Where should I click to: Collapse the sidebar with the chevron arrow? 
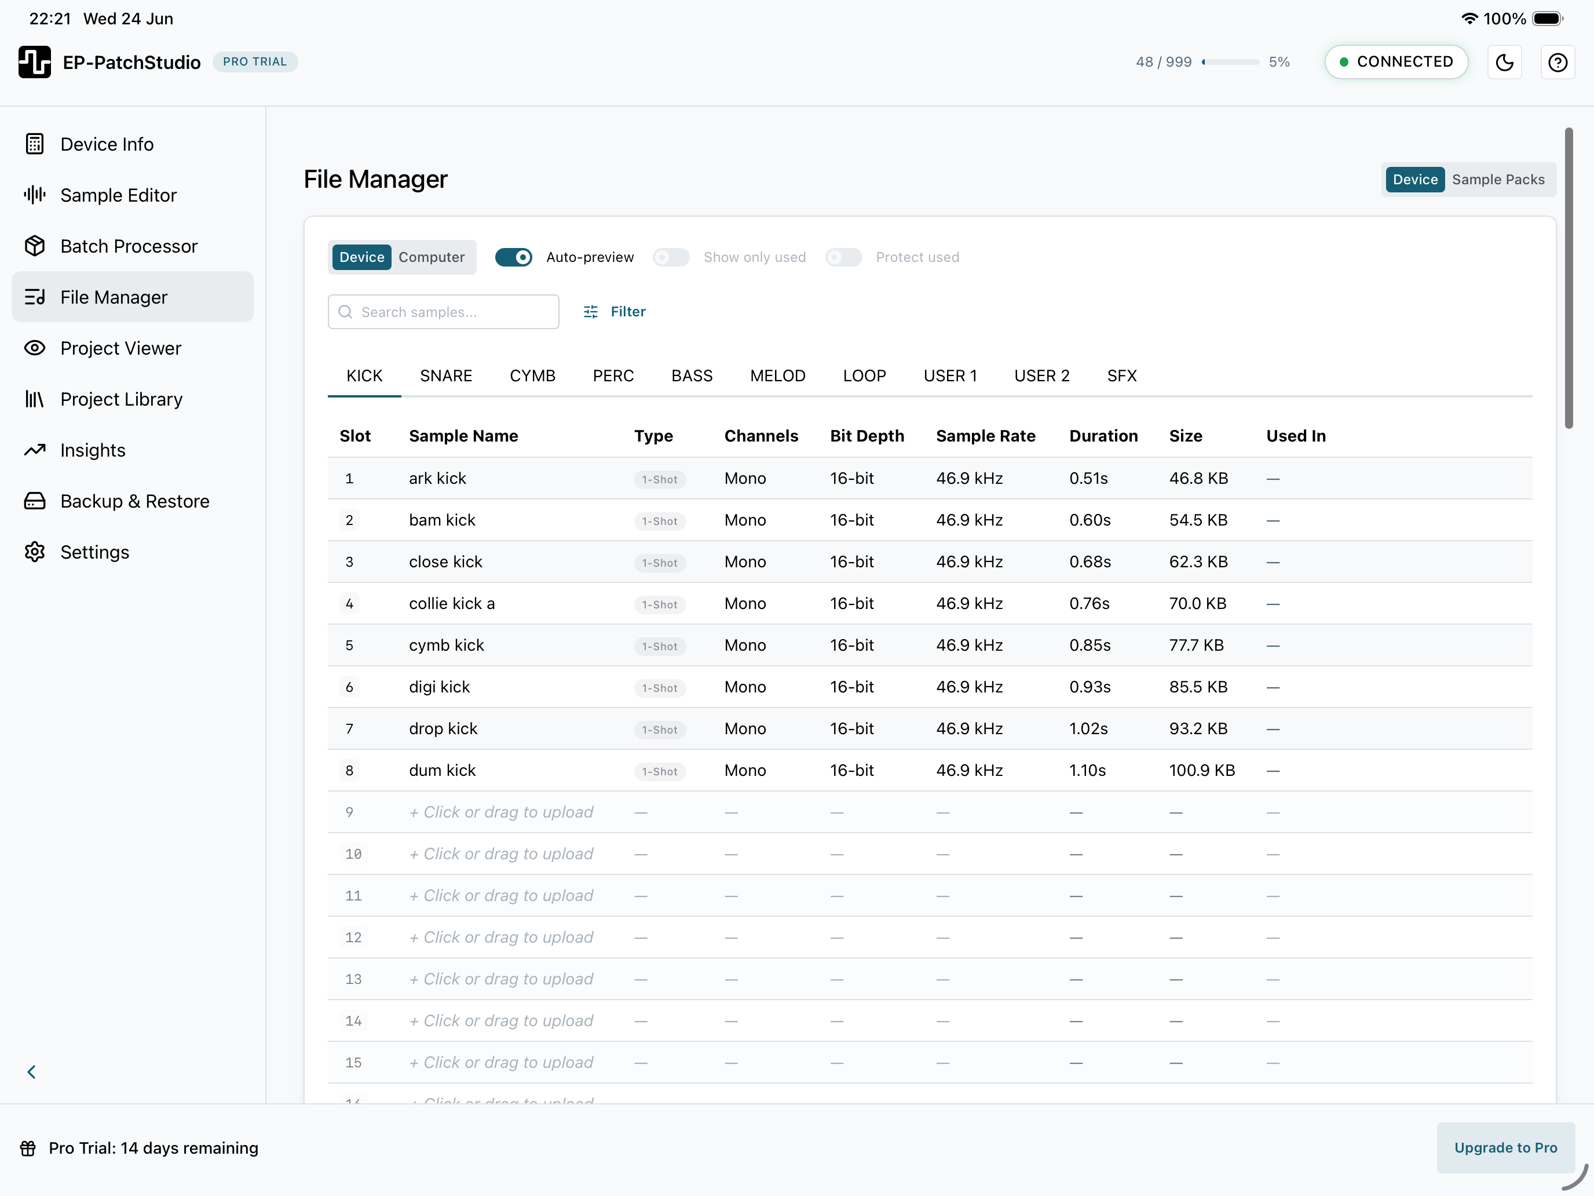(x=32, y=1072)
